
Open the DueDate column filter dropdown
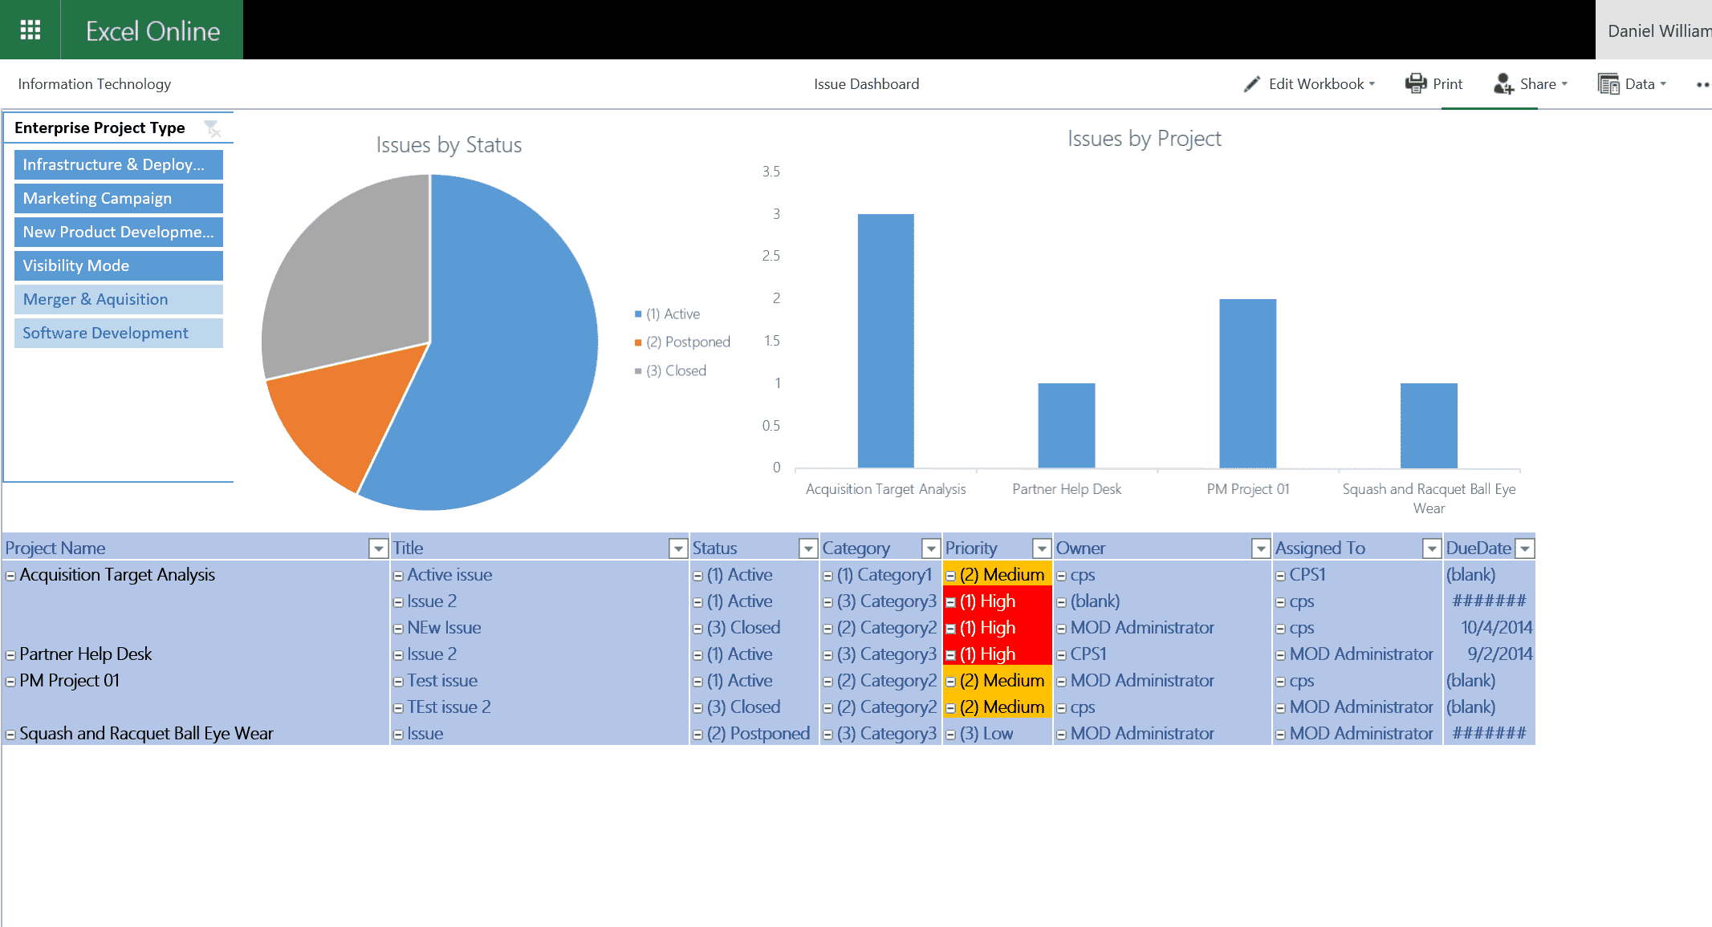(1525, 548)
